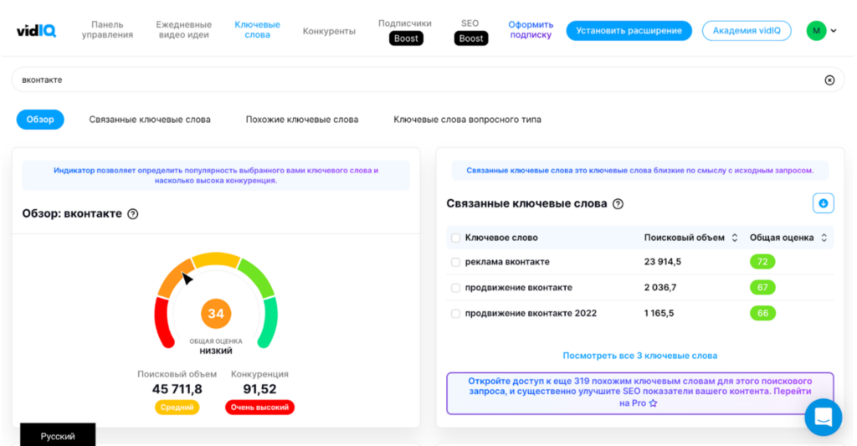Viewport: 857px width, 446px height.
Task: Click help icon next to Обзор: вконтакте
Action: (132, 214)
